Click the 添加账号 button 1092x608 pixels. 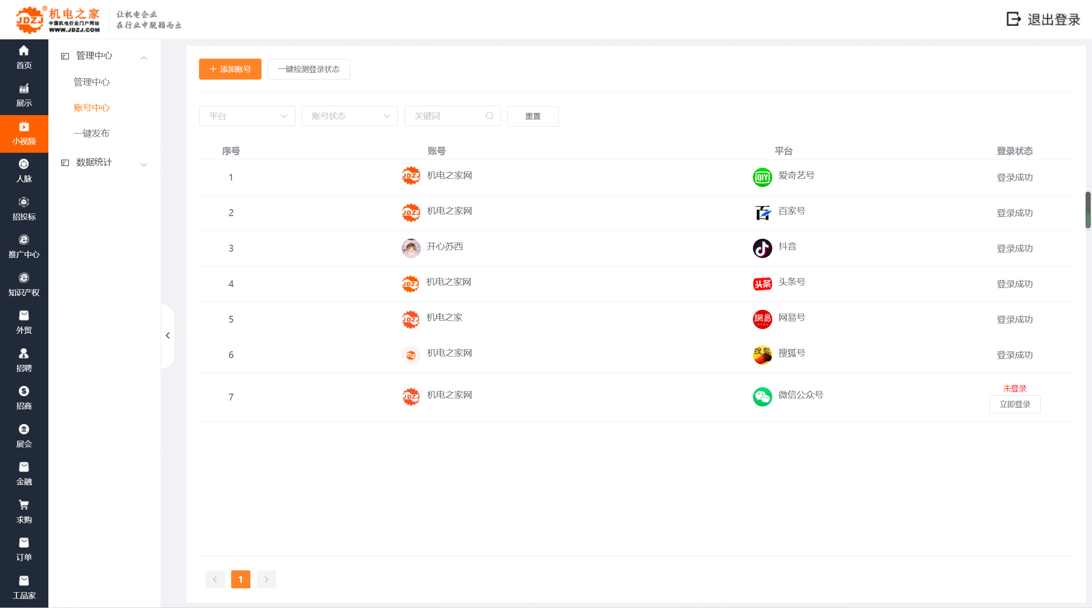(230, 69)
